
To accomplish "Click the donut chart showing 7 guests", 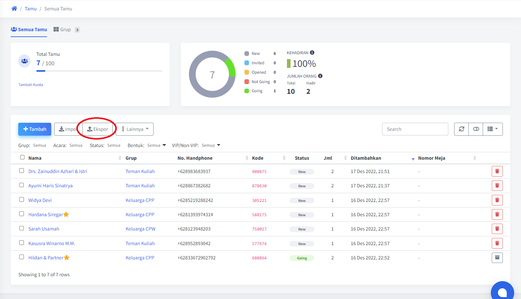I will coord(212,74).
